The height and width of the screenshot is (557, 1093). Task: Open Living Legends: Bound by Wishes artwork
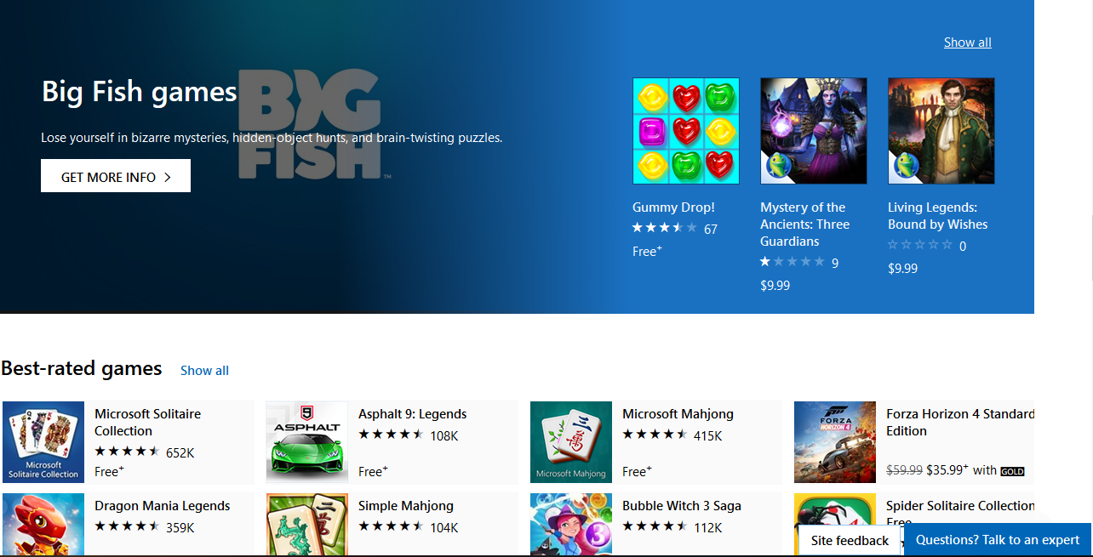tap(941, 131)
